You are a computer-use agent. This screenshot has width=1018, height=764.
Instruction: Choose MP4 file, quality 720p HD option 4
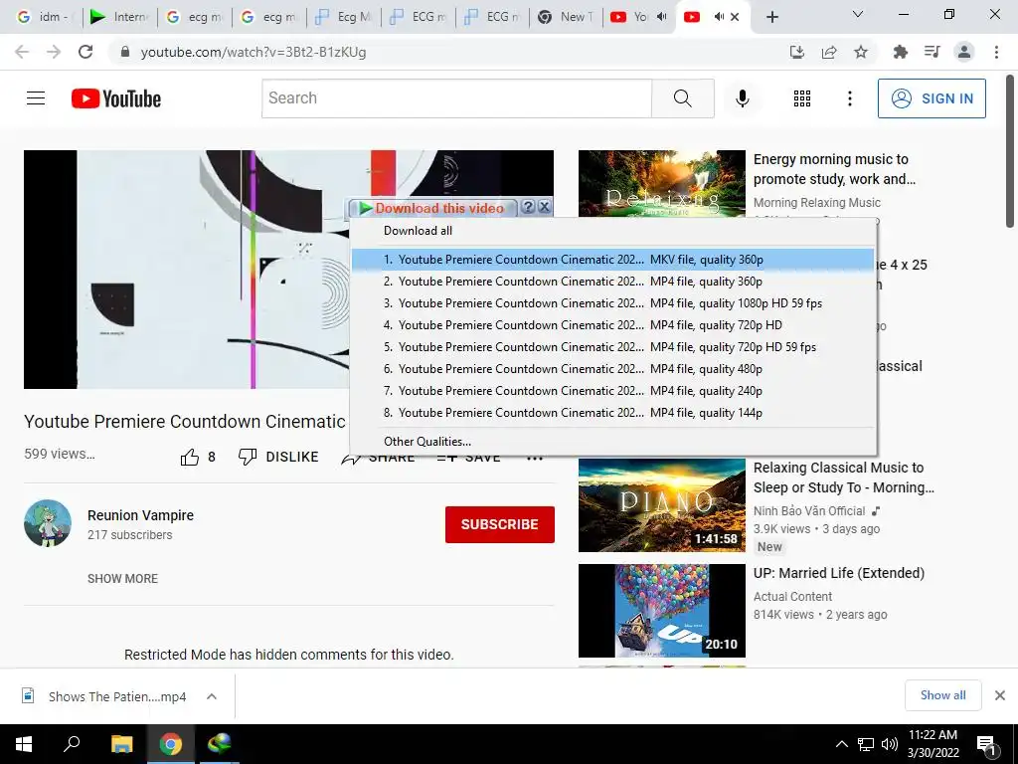tap(612, 325)
